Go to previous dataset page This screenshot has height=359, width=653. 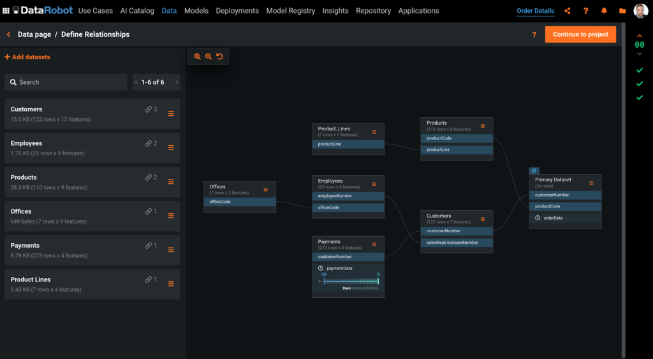(136, 82)
